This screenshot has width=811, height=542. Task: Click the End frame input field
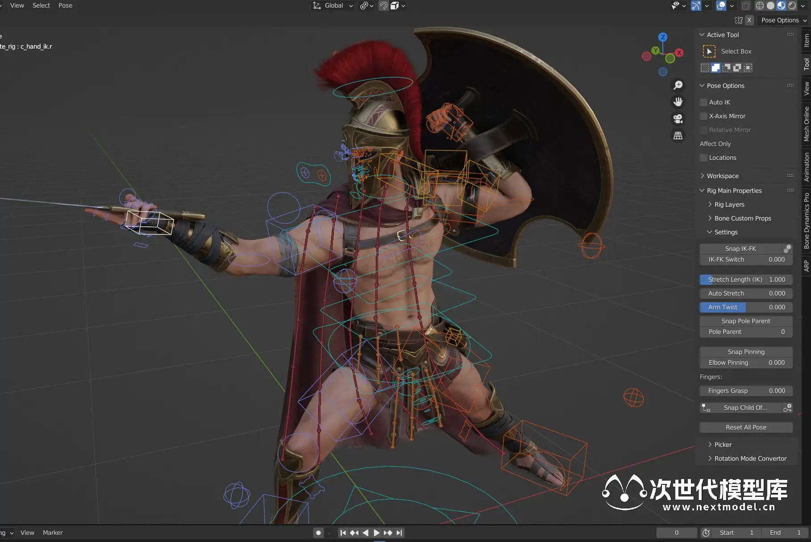point(785,533)
